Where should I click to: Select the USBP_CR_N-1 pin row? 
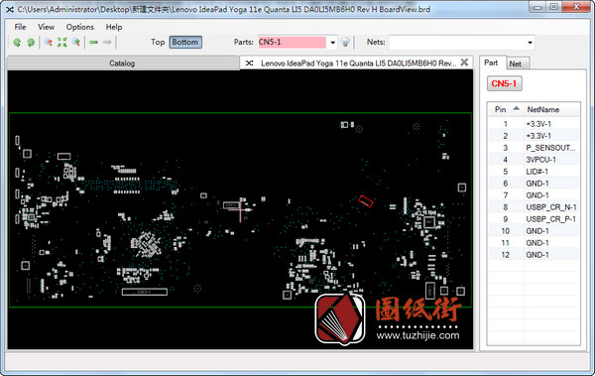[534, 207]
